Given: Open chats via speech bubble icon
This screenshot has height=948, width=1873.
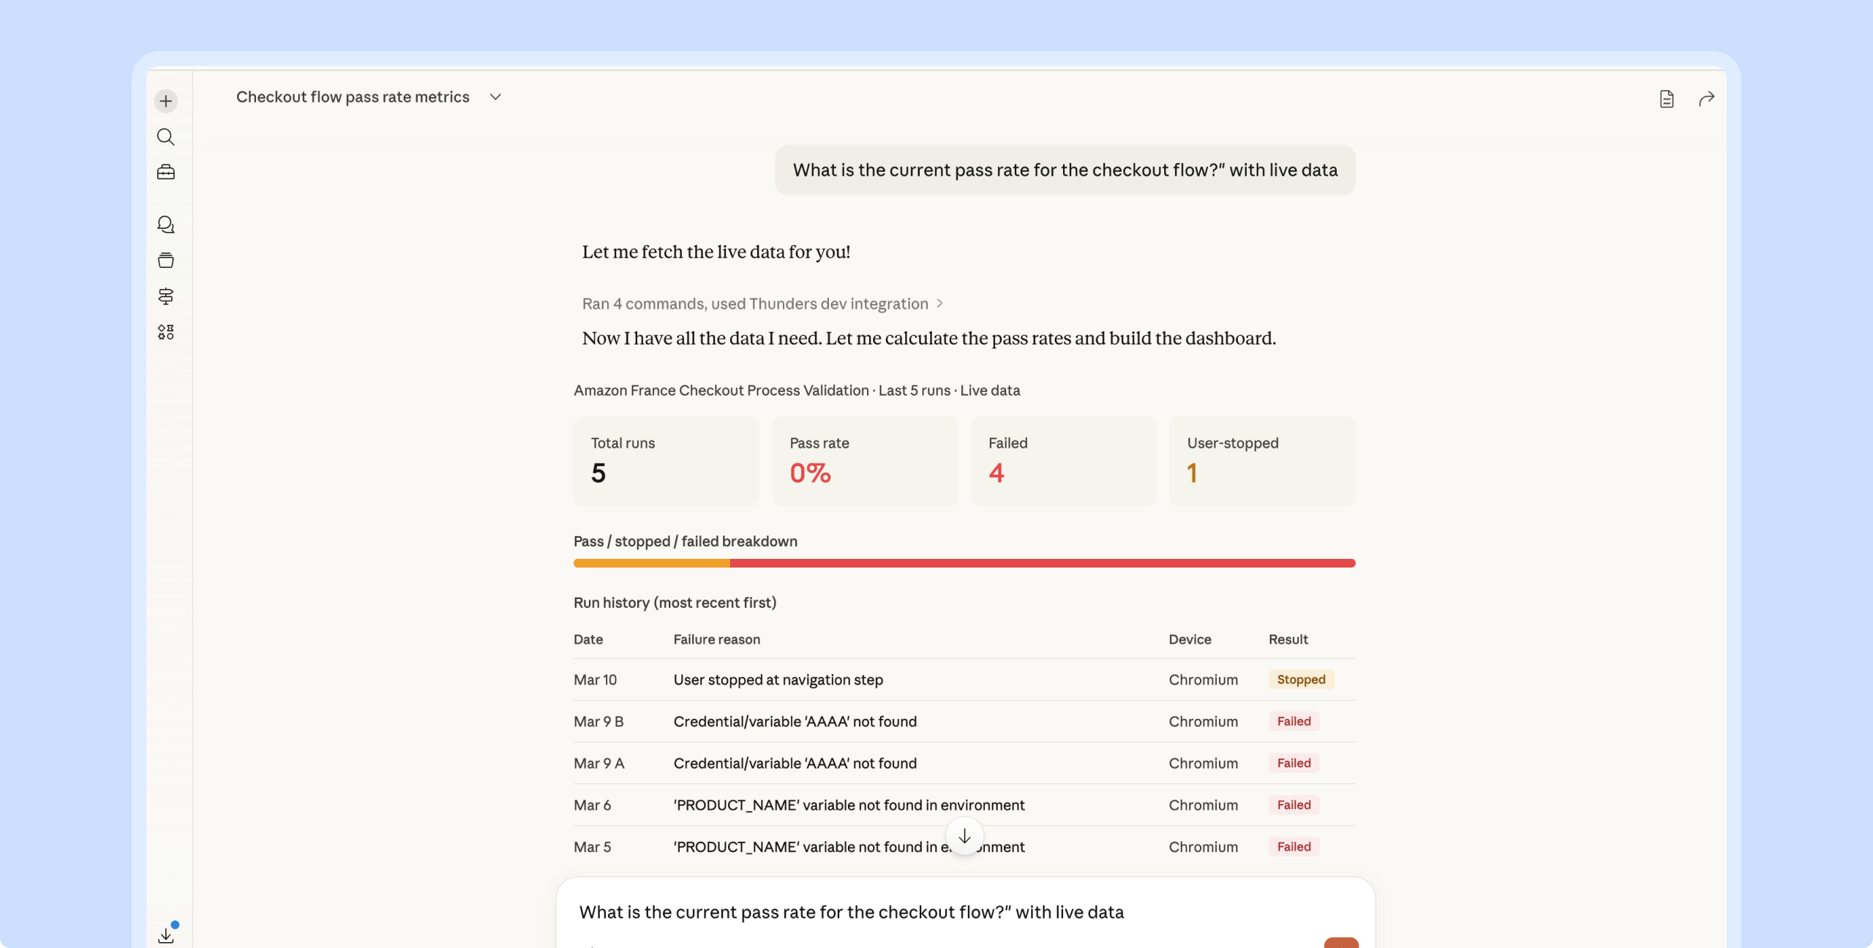Looking at the screenshot, I should [166, 225].
